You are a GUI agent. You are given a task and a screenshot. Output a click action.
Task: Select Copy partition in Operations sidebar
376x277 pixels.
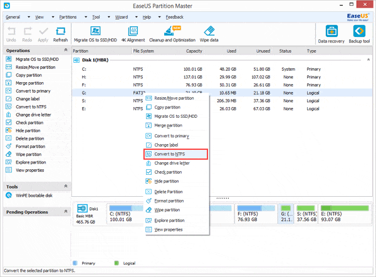pyautogui.click(x=29, y=75)
